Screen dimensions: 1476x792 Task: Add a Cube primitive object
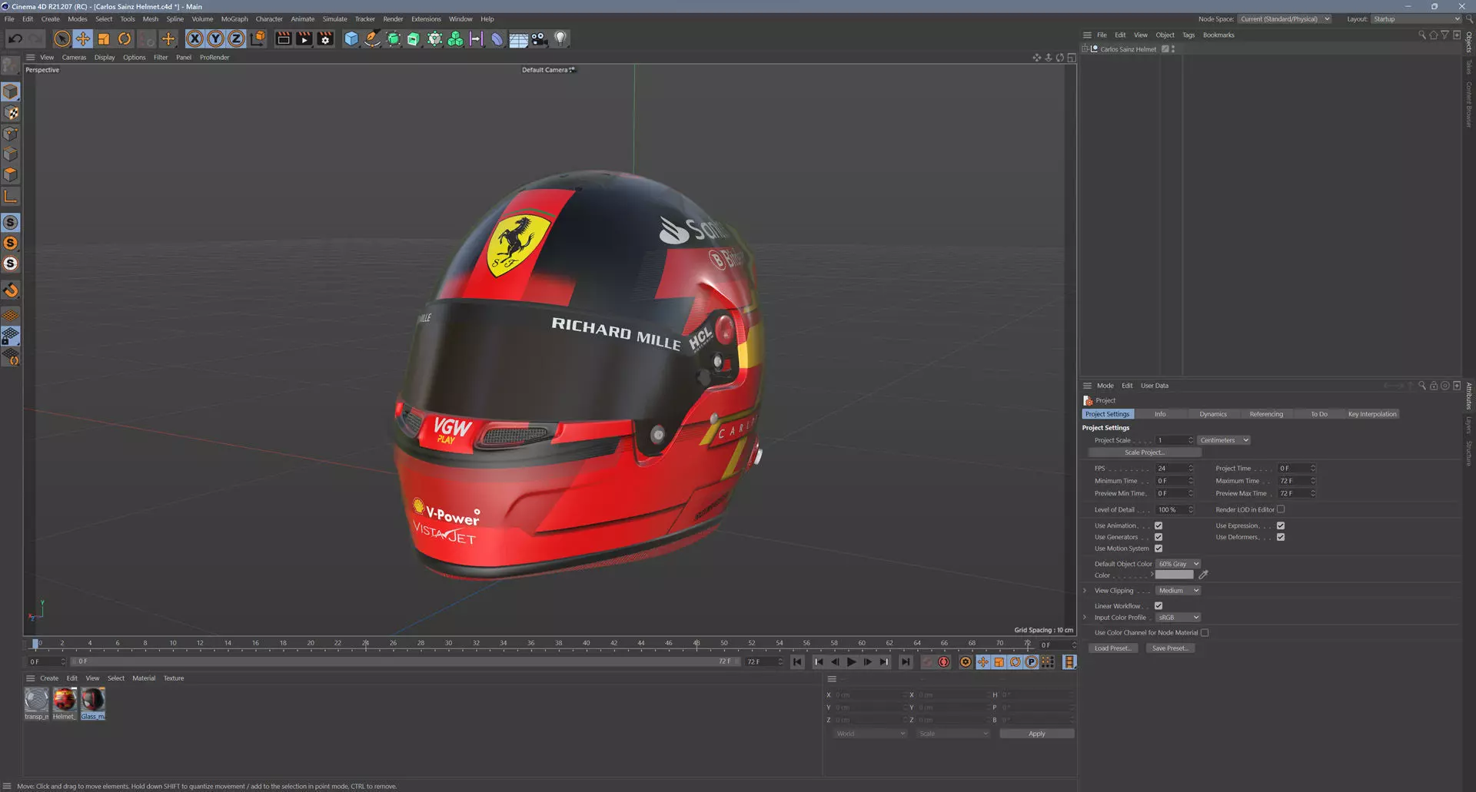tap(351, 38)
